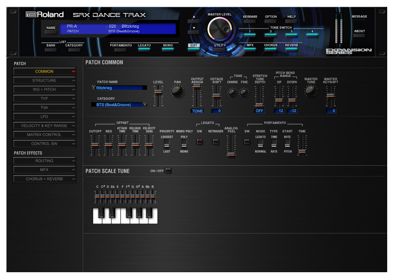Adjust the Pan knob
394x279 pixels.
tap(177, 91)
